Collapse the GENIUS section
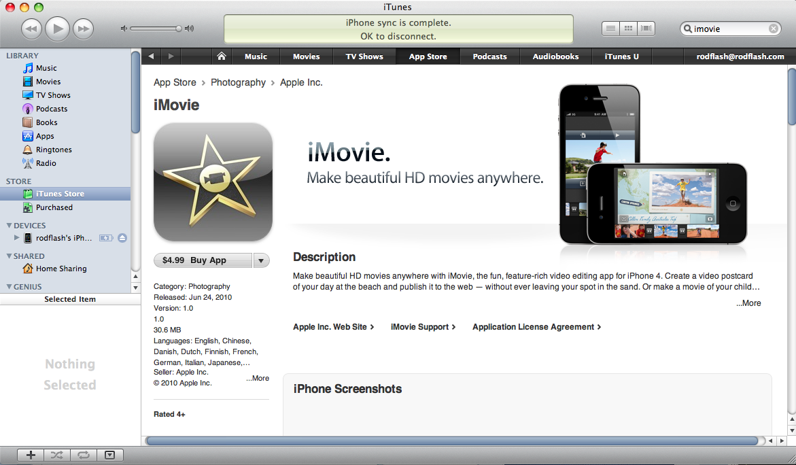 point(9,286)
